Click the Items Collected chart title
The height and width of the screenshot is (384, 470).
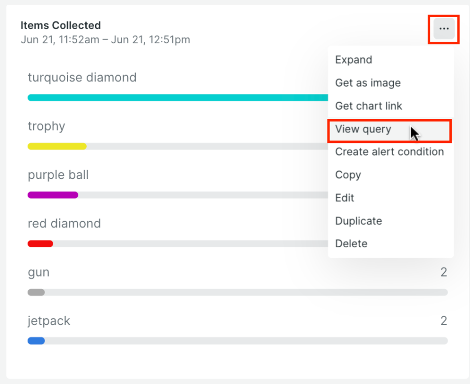click(61, 25)
